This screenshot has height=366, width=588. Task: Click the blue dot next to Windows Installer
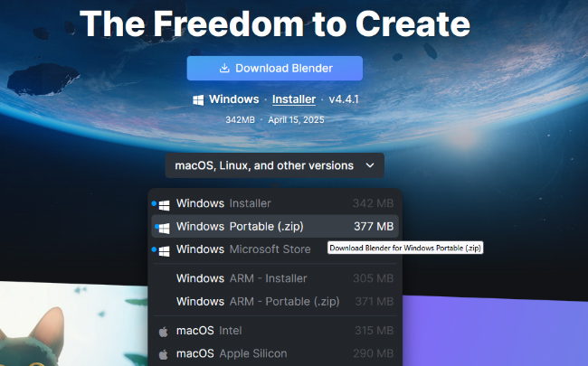pos(154,203)
